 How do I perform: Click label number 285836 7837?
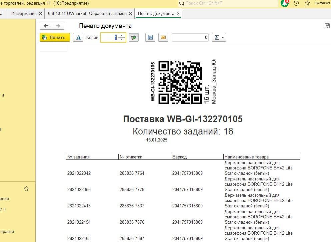pyautogui.click(x=132, y=206)
